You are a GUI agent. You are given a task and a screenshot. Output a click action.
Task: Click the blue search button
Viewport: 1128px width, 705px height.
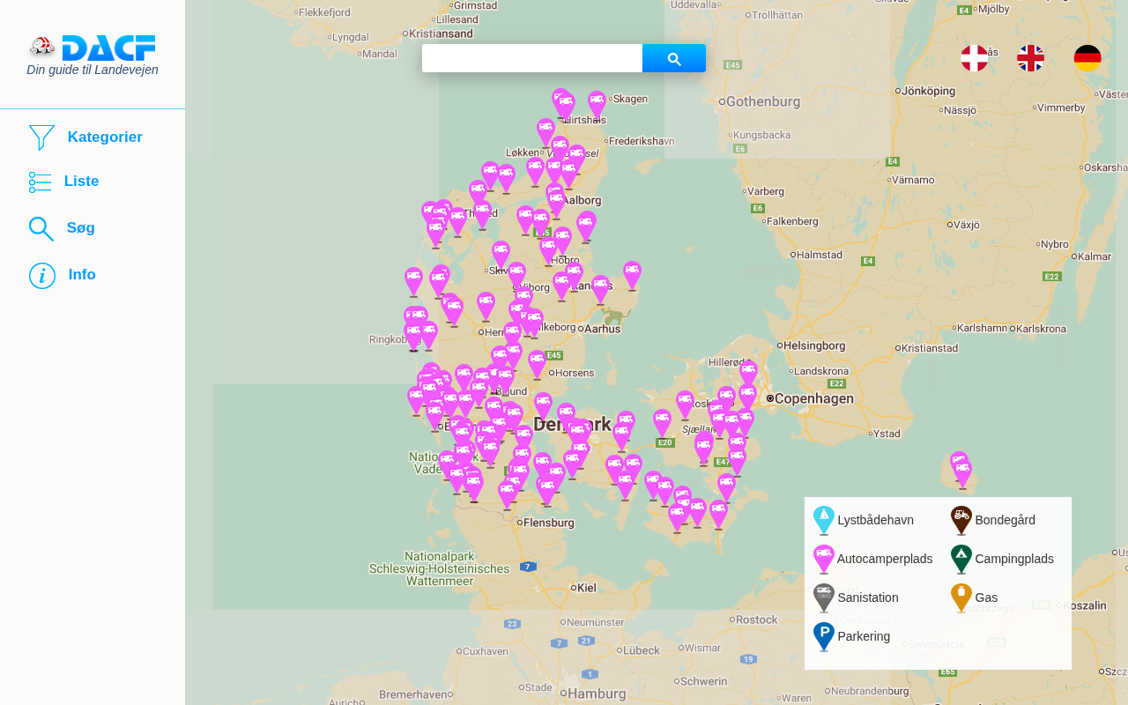674,58
